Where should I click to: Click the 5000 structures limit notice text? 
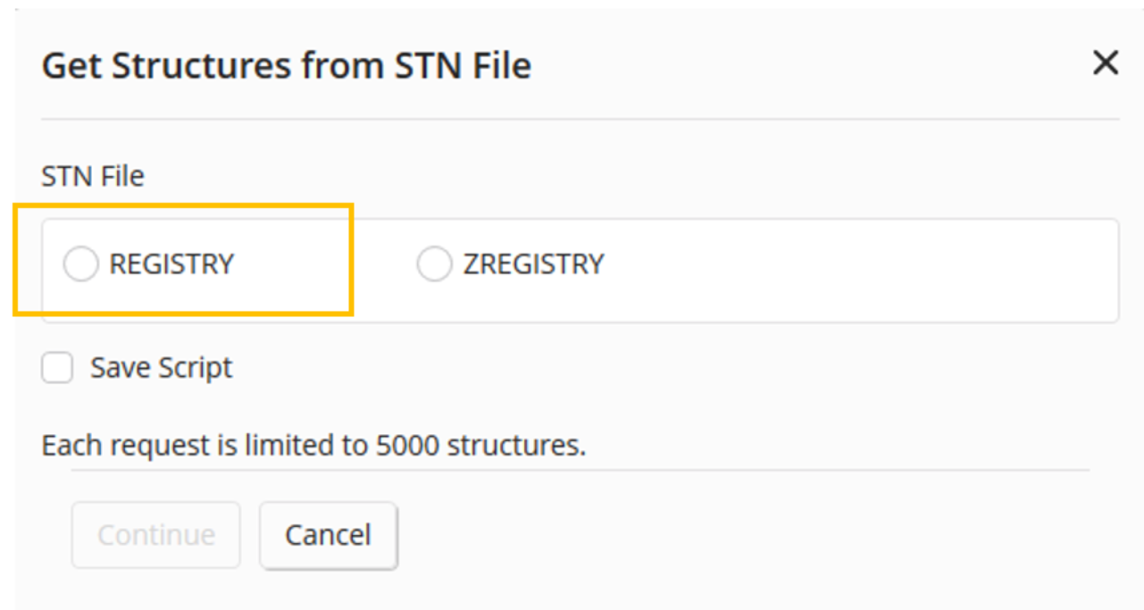(313, 445)
